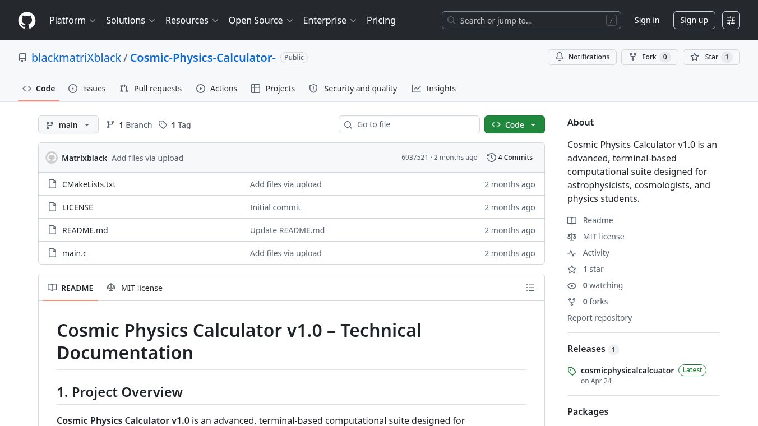This screenshot has height=426, width=758.
Task: Click the Sign up button
Action: pos(694,20)
